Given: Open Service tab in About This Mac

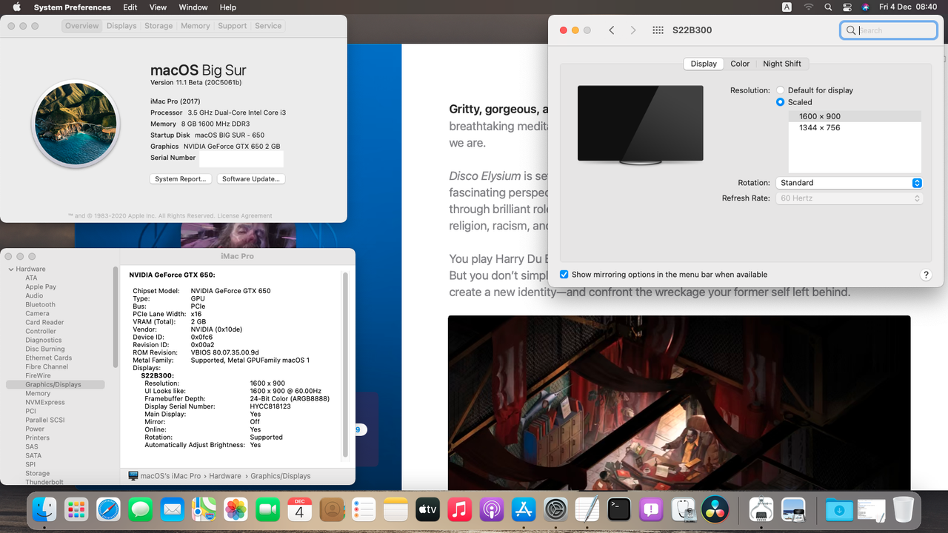Looking at the screenshot, I should point(268,26).
